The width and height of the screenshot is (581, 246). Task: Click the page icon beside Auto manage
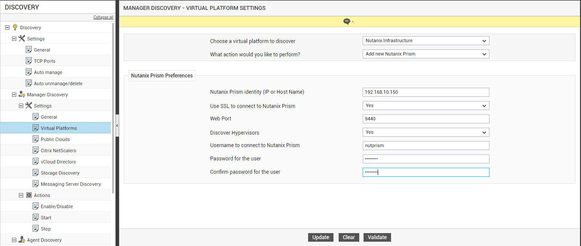(x=29, y=72)
